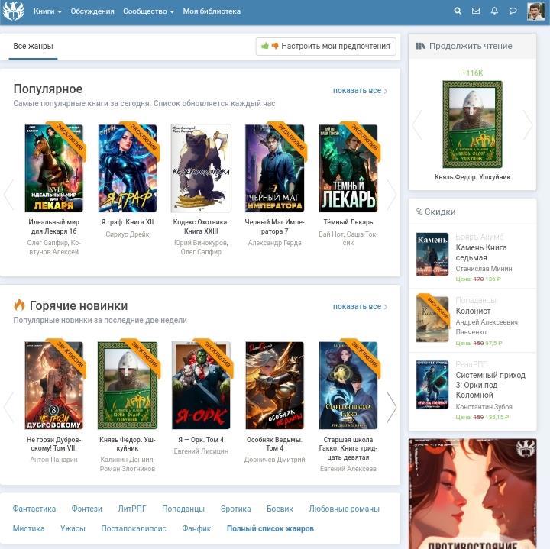Expand the Сообщество dropdown menu

[148, 11]
